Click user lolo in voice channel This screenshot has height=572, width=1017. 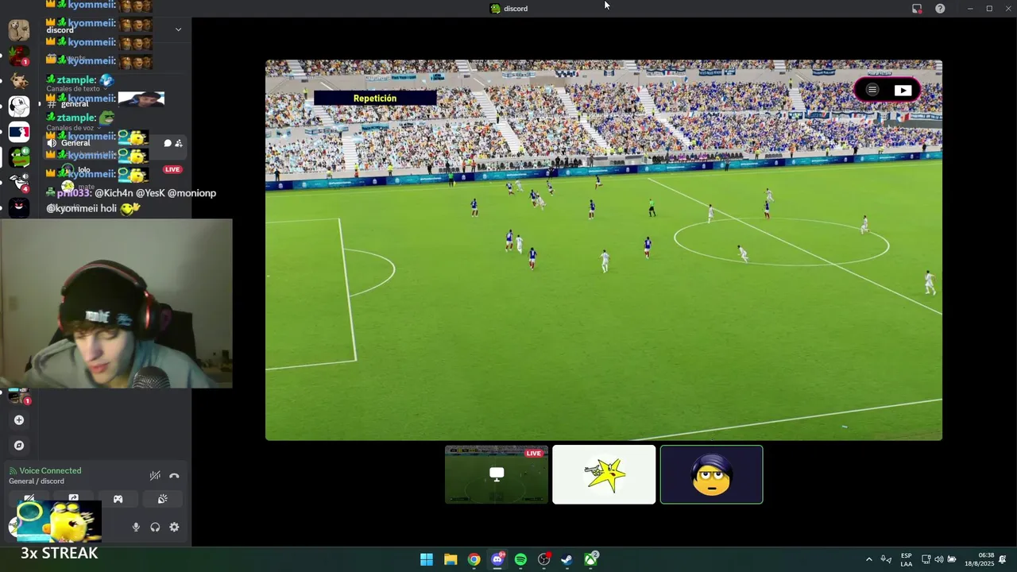pyautogui.click(x=83, y=169)
